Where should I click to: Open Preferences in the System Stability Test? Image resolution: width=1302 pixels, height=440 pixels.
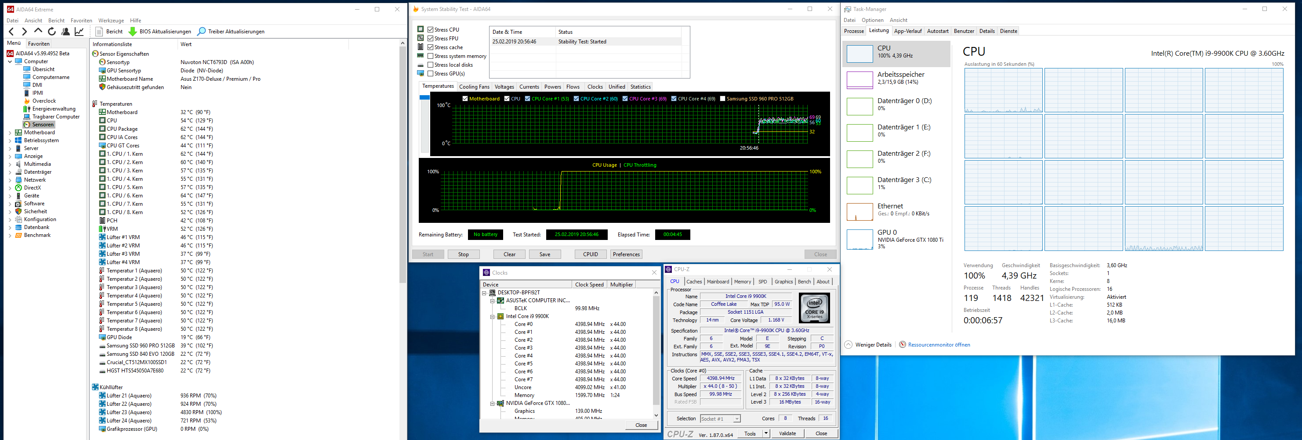coord(626,254)
